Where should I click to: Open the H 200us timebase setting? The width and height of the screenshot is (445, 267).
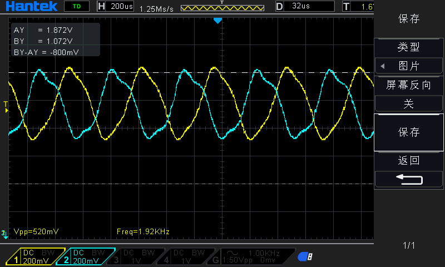click(x=115, y=7)
